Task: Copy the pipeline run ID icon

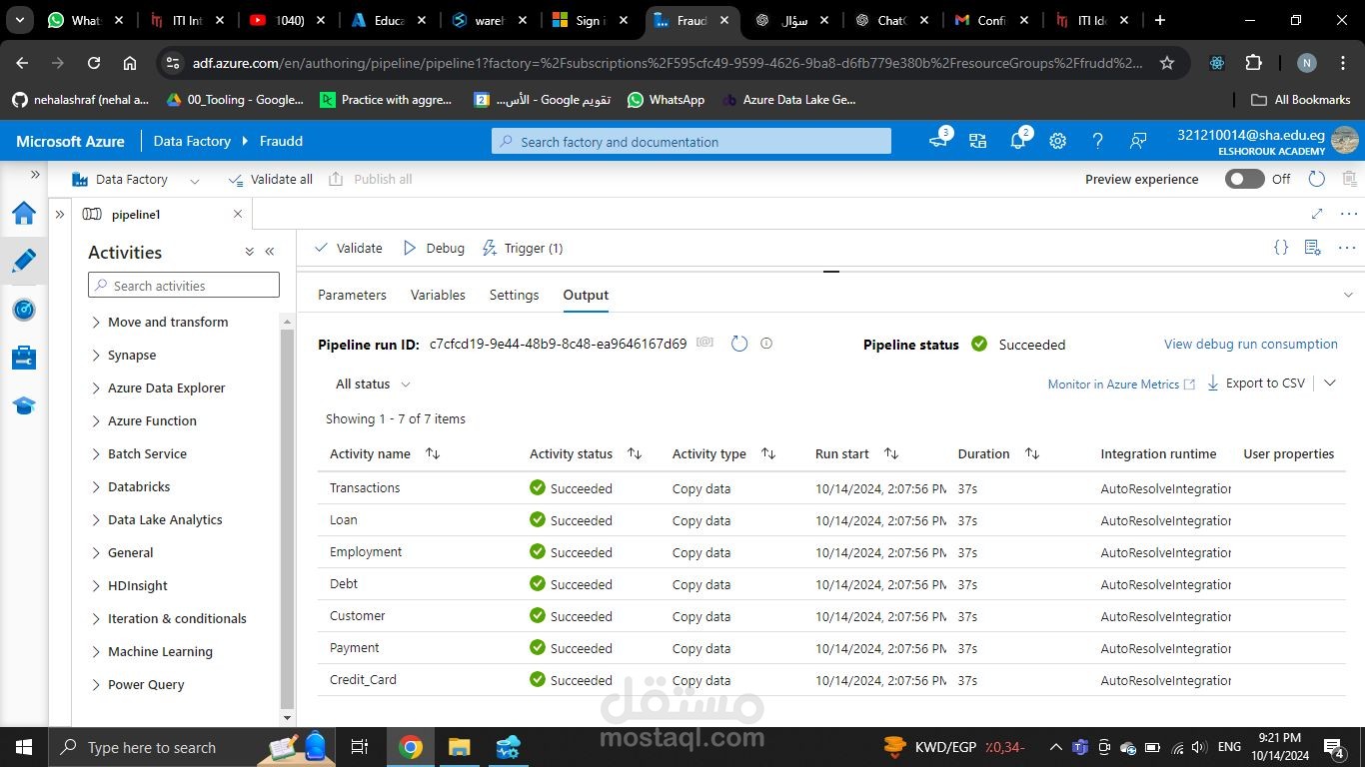Action: pyautogui.click(x=705, y=343)
